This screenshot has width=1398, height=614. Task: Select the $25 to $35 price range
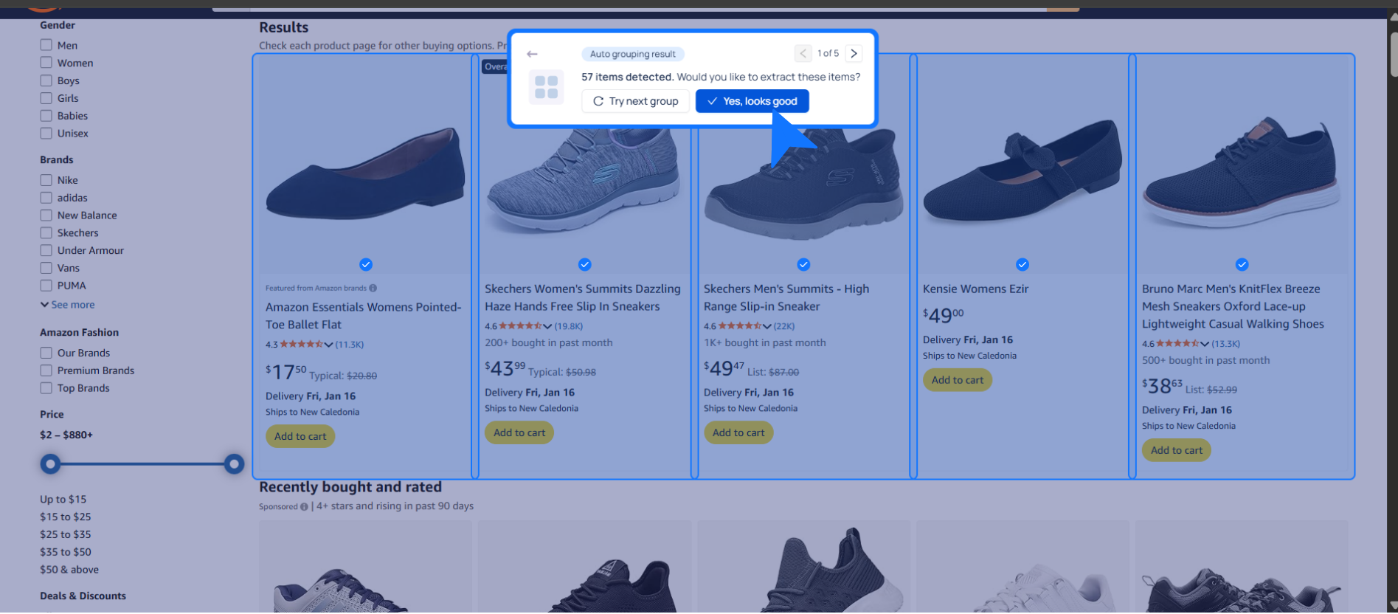coord(66,534)
